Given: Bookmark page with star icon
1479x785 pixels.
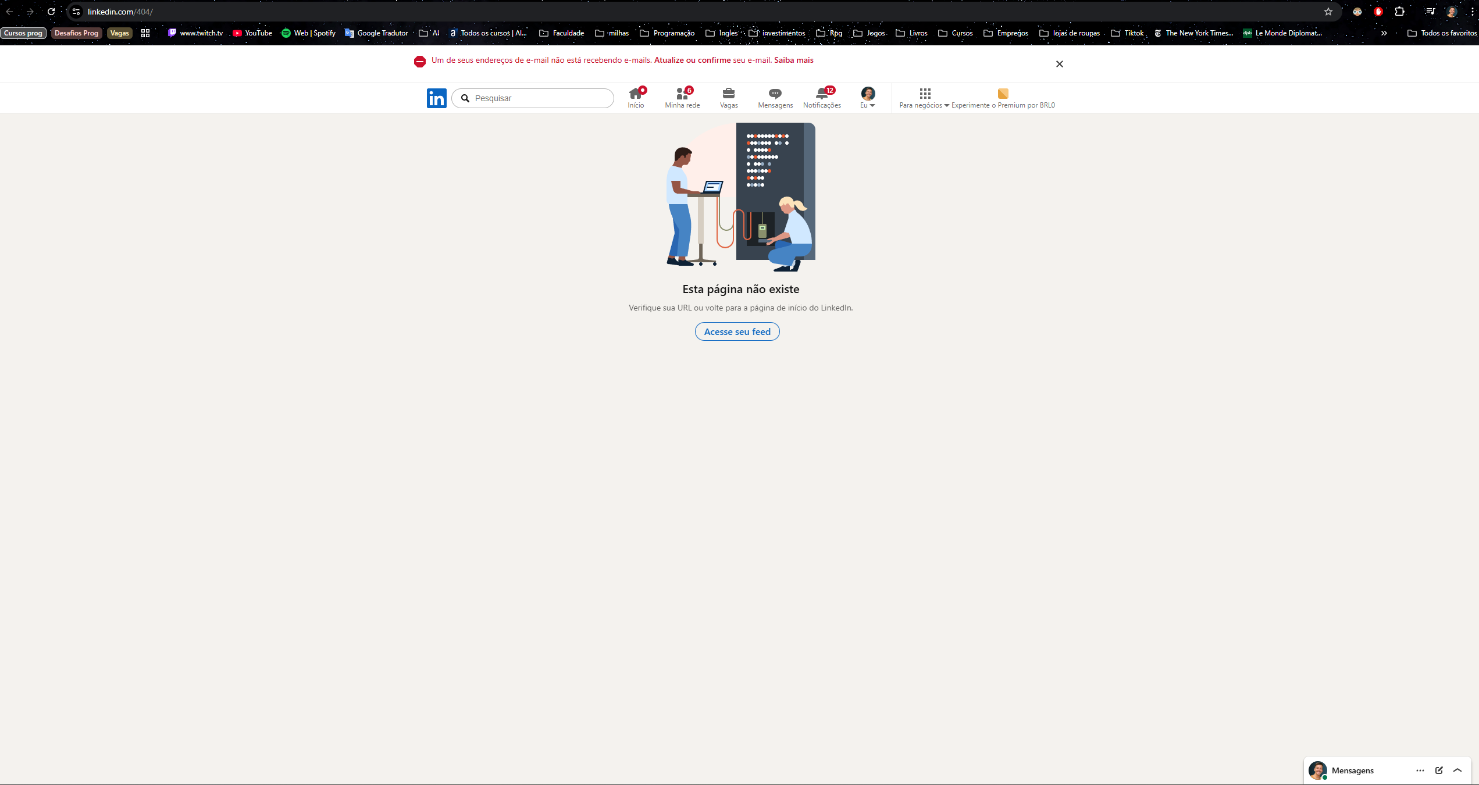Looking at the screenshot, I should [1328, 12].
